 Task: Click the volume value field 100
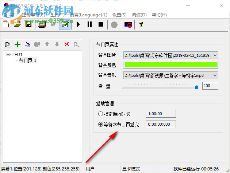(210, 86)
